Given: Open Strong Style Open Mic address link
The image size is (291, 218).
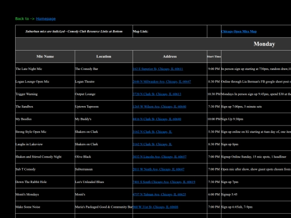Looking at the screenshot, I should [x=152, y=132].
